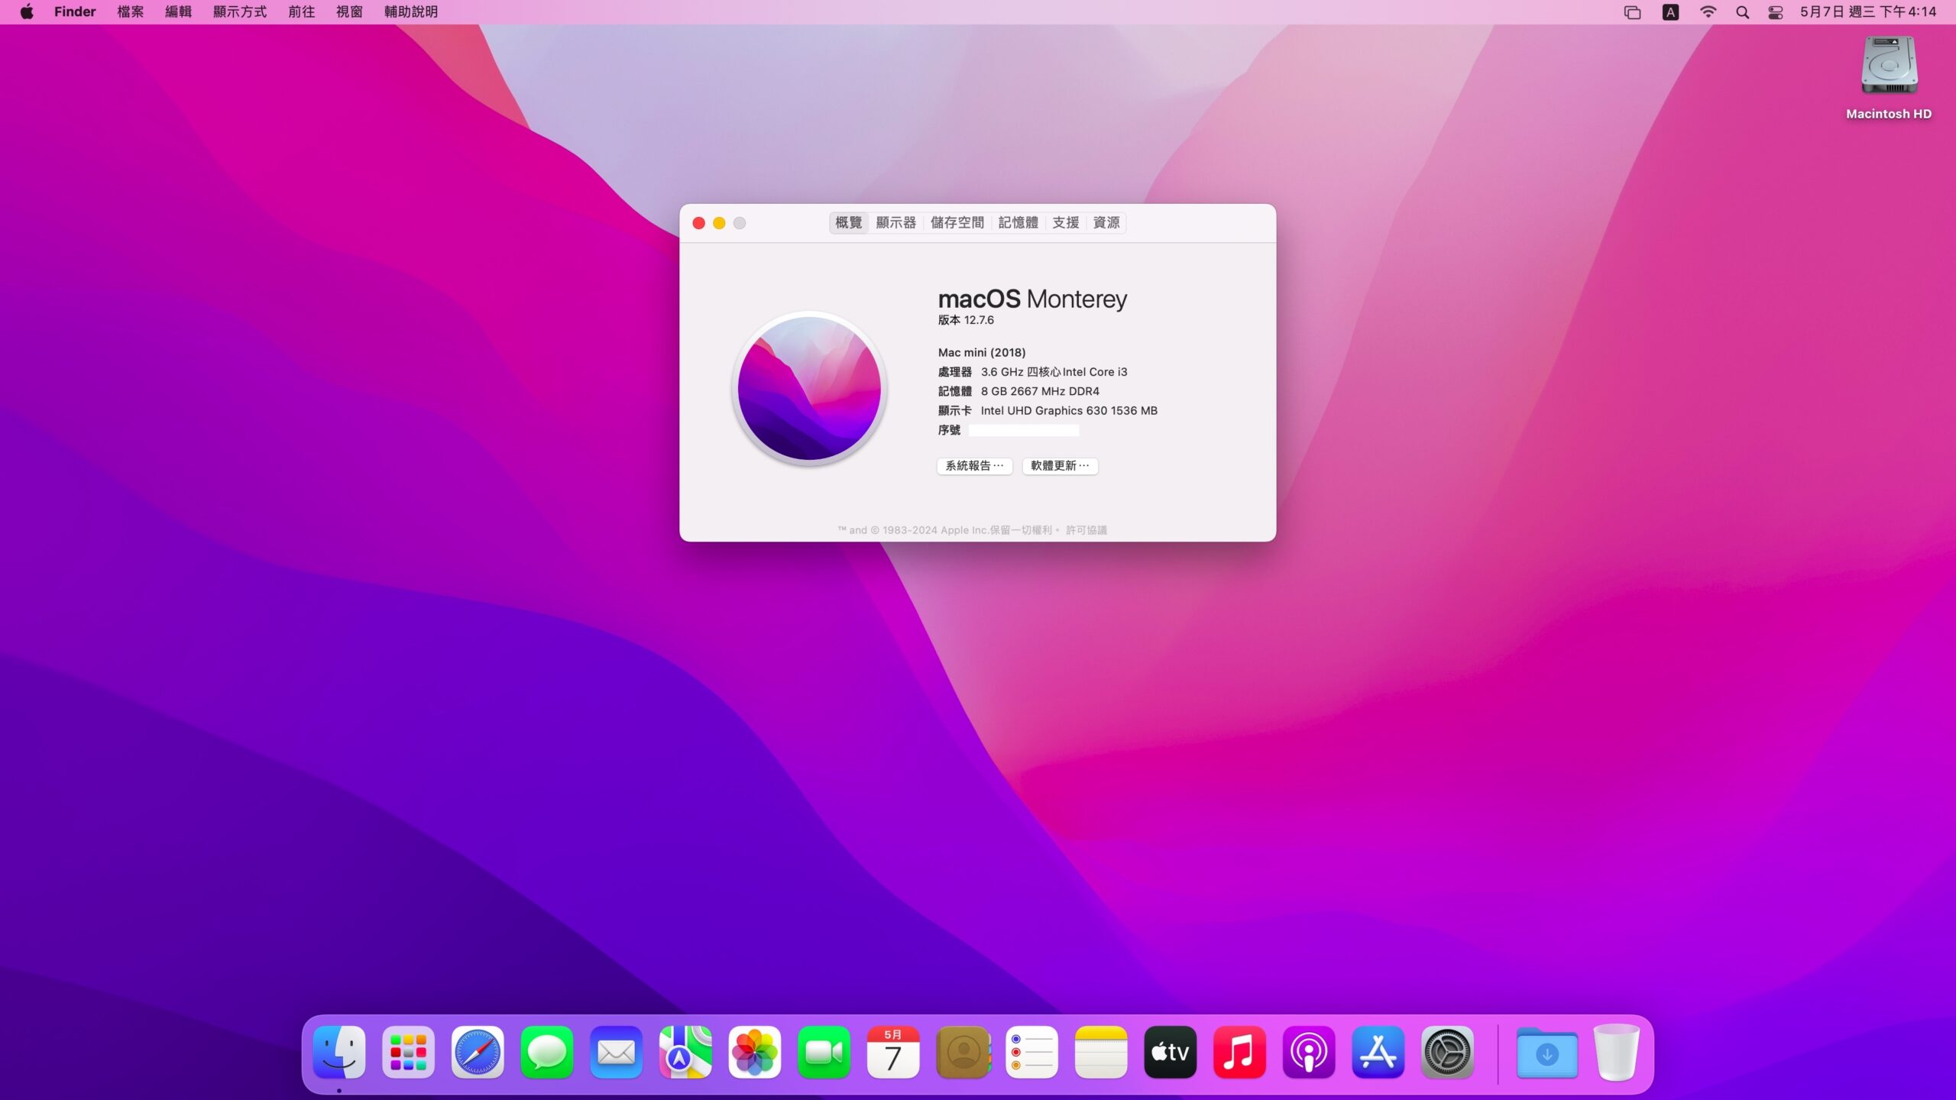Open input source menu 'A' icon

pyautogui.click(x=1671, y=11)
